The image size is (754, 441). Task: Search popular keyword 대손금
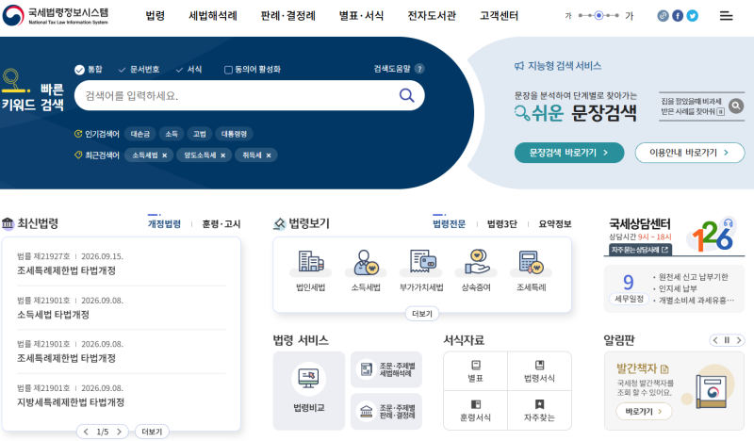(x=139, y=134)
